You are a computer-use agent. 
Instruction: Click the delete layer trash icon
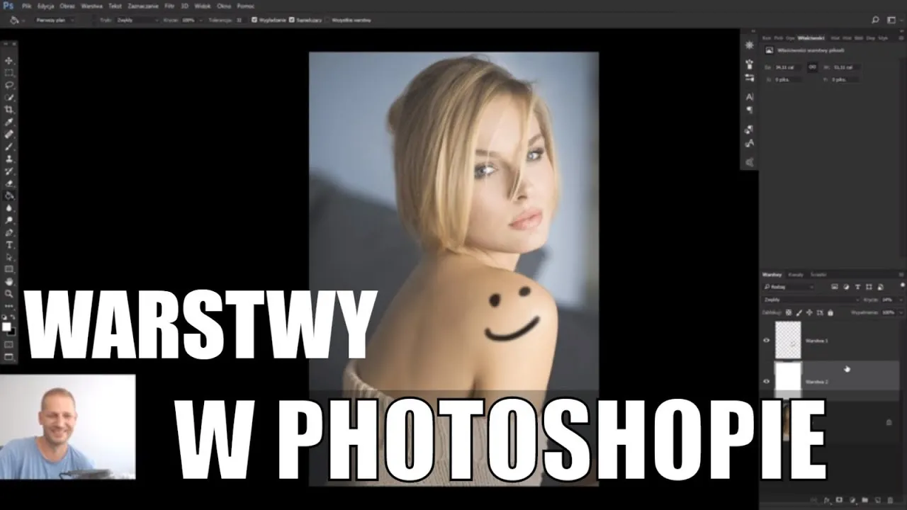[x=890, y=500]
